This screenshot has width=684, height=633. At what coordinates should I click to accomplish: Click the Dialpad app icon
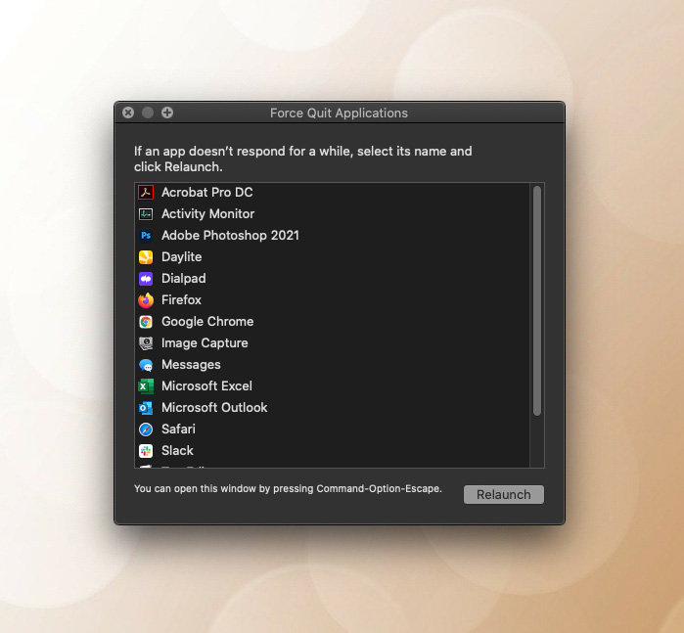(146, 278)
